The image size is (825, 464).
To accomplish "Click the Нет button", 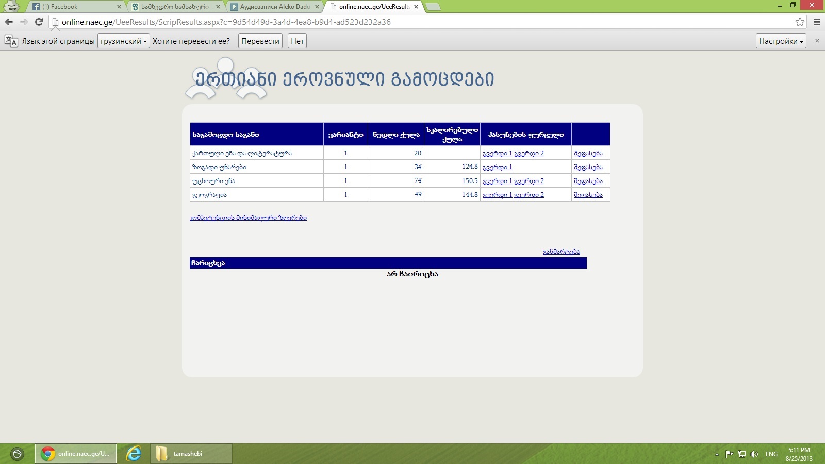I will [x=298, y=41].
